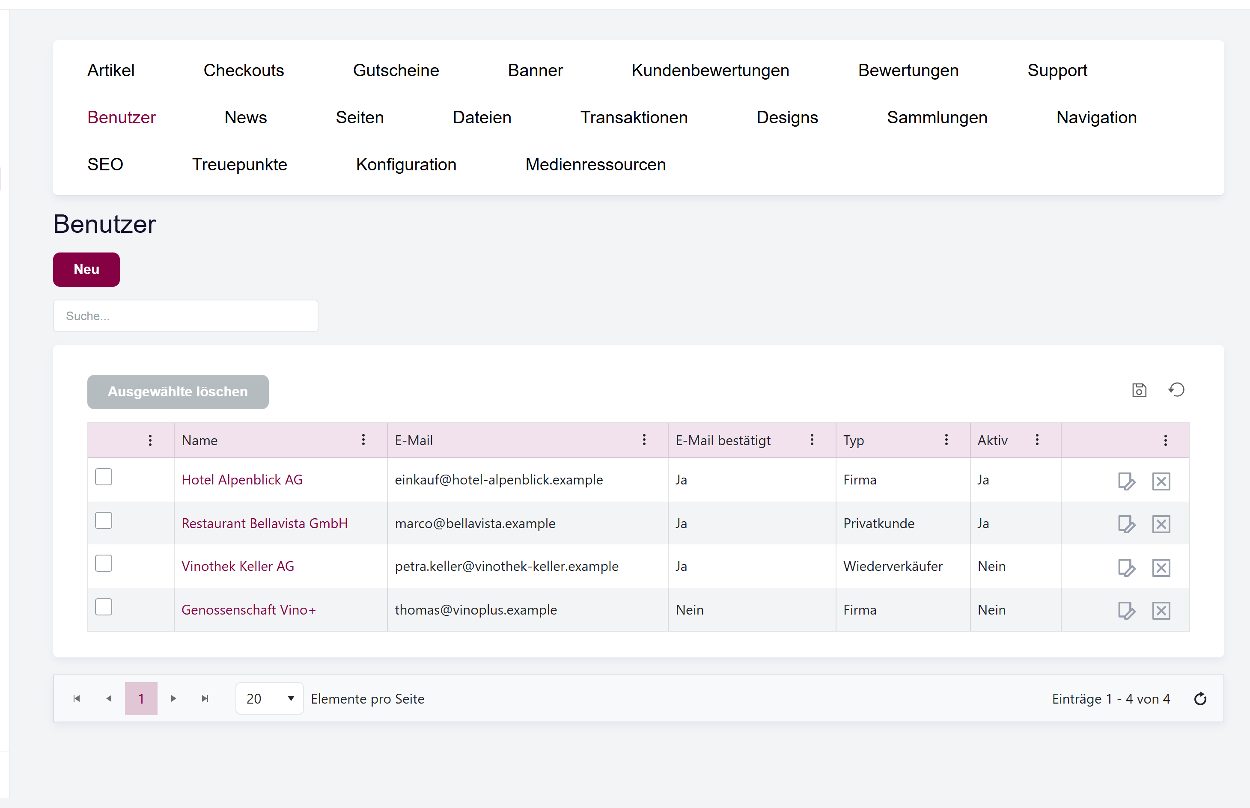Open the Hotel Alpenblick AG link
The height and width of the screenshot is (808, 1250).
(242, 480)
